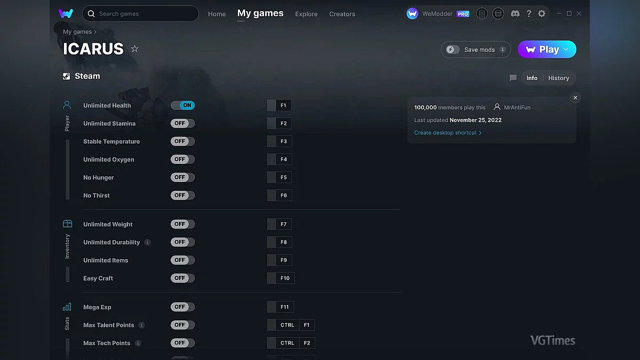Turn off Unlimited Health toggle

(183, 106)
